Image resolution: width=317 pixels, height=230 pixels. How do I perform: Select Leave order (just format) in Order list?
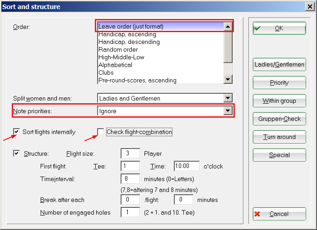click(x=161, y=26)
